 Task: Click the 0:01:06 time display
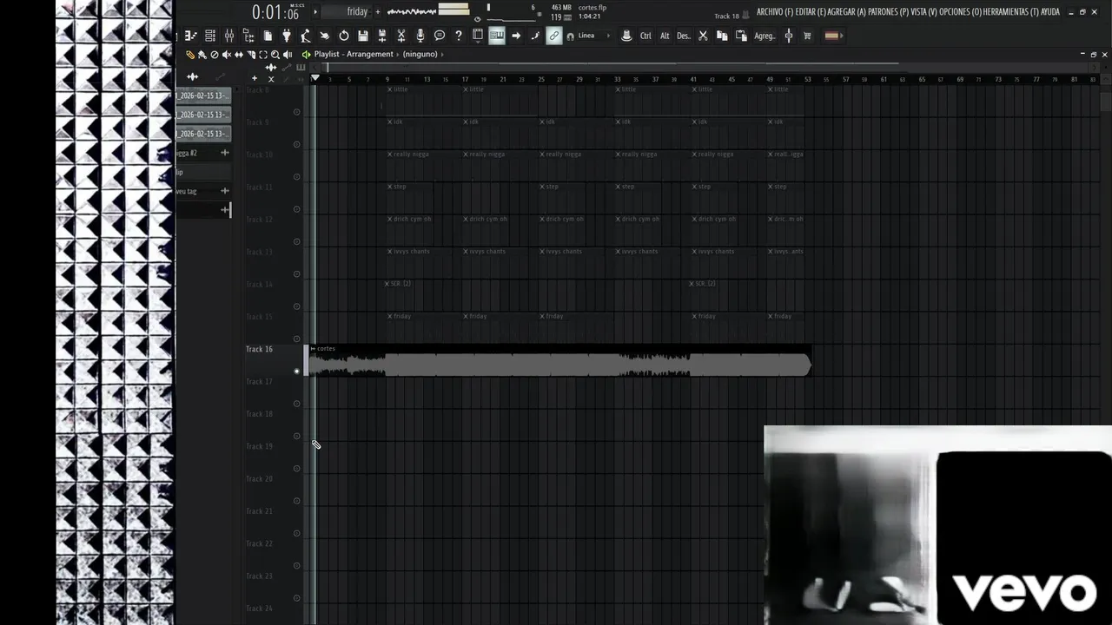click(275, 12)
